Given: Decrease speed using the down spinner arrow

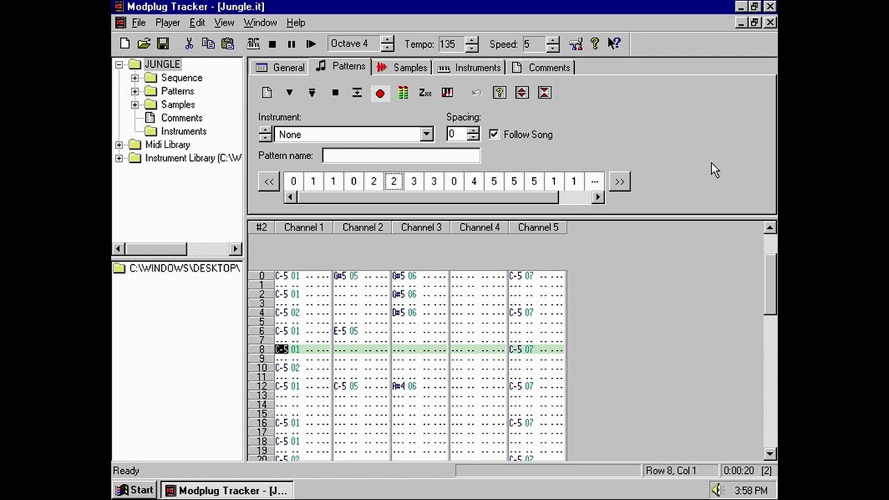Looking at the screenshot, I should (553, 48).
